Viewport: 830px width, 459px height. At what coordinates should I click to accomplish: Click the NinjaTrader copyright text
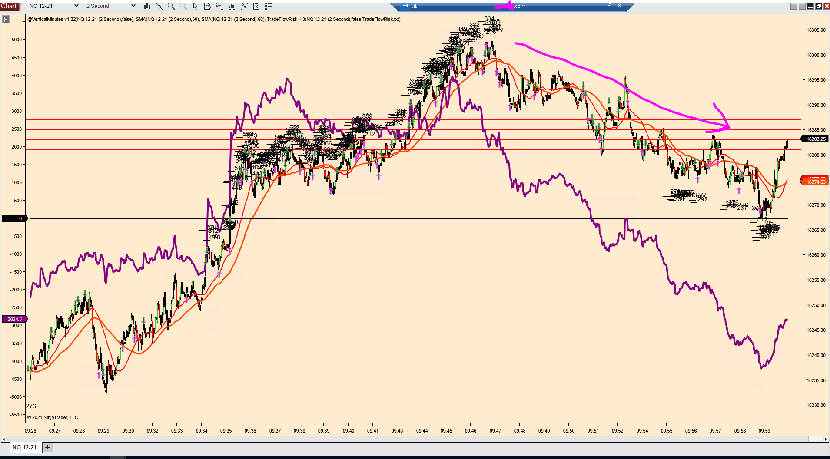53,417
